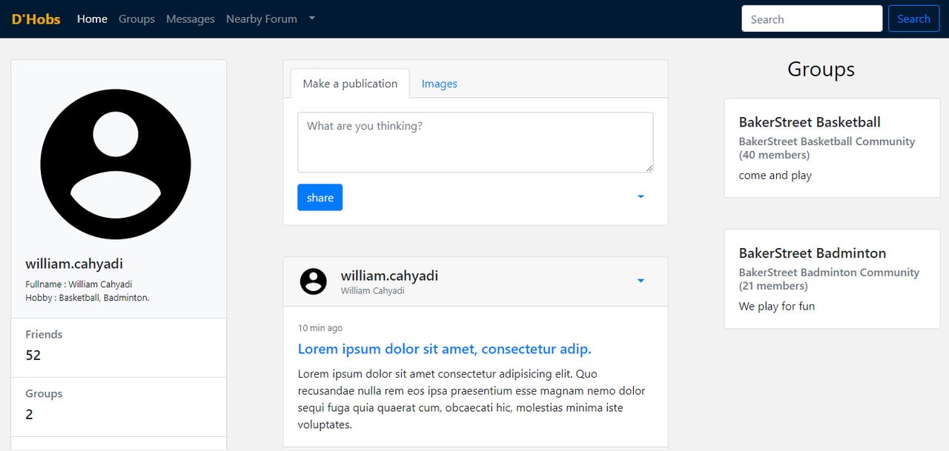Click the share button
The width and height of the screenshot is (949, 451).
click(320, 197)
